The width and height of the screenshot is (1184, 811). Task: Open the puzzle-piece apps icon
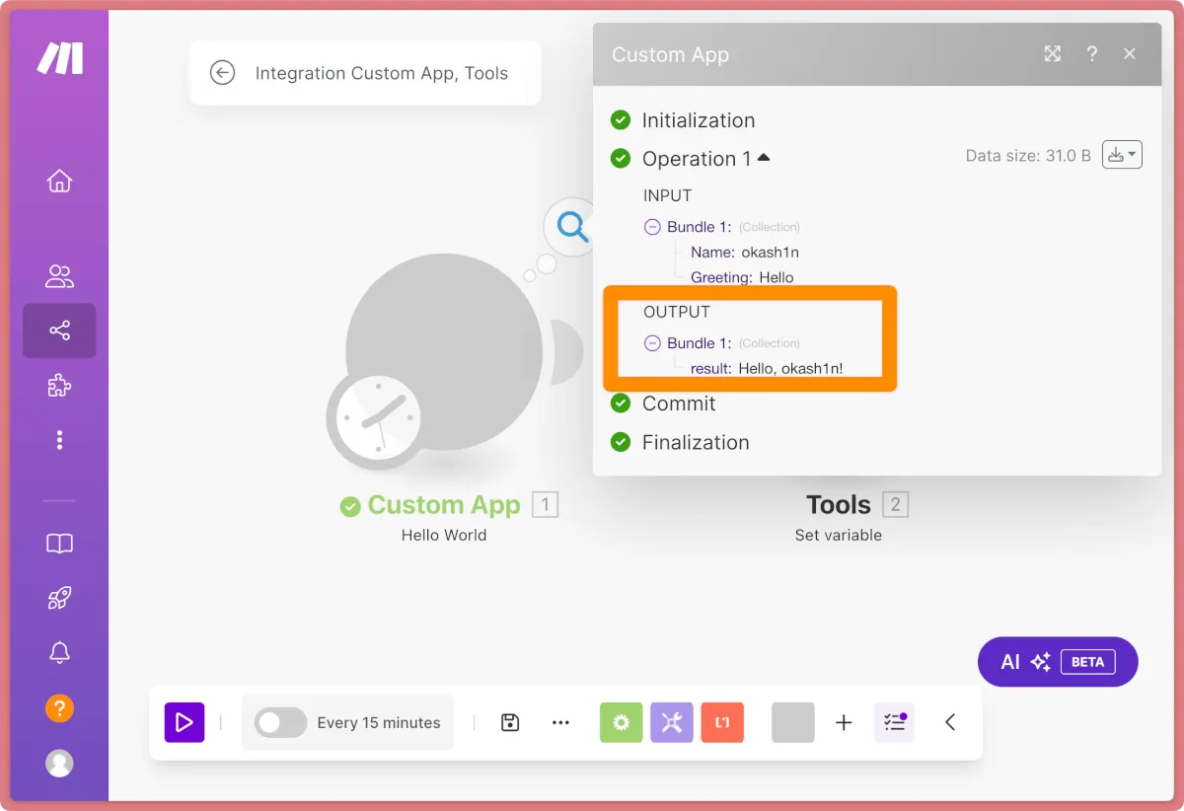pyautogui.click(x=59, y=385)
